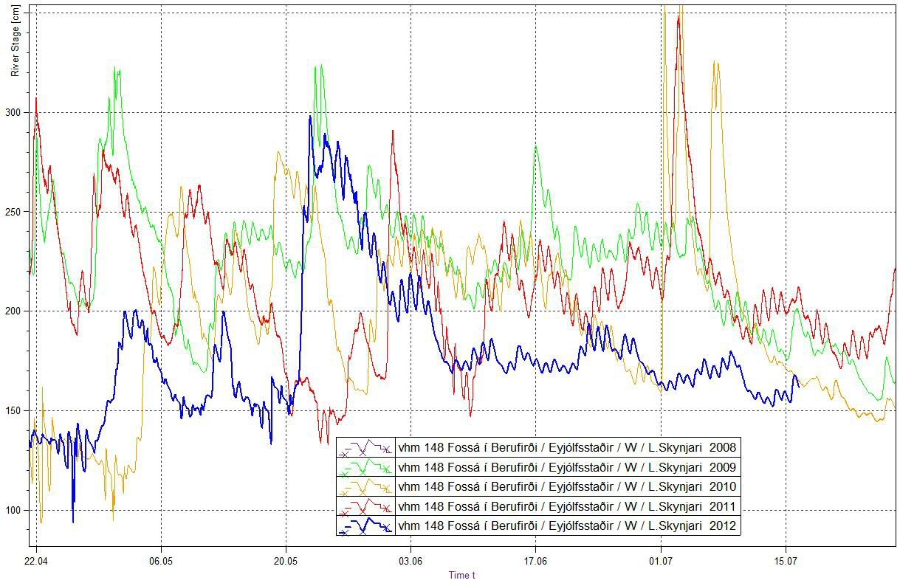The image size is (900, 586).
Task: Select the legend text ending in 2012
Action: point(566,527)
